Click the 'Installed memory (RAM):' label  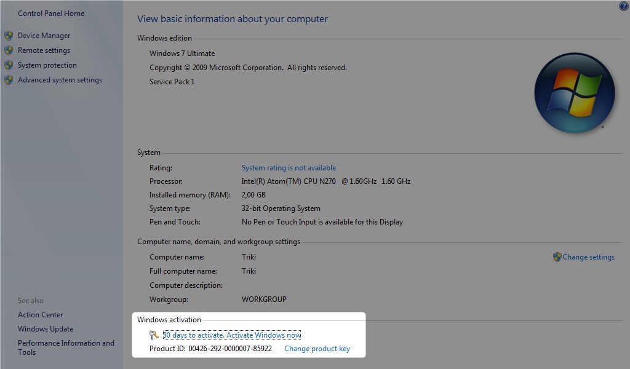(x=190, y=195)
